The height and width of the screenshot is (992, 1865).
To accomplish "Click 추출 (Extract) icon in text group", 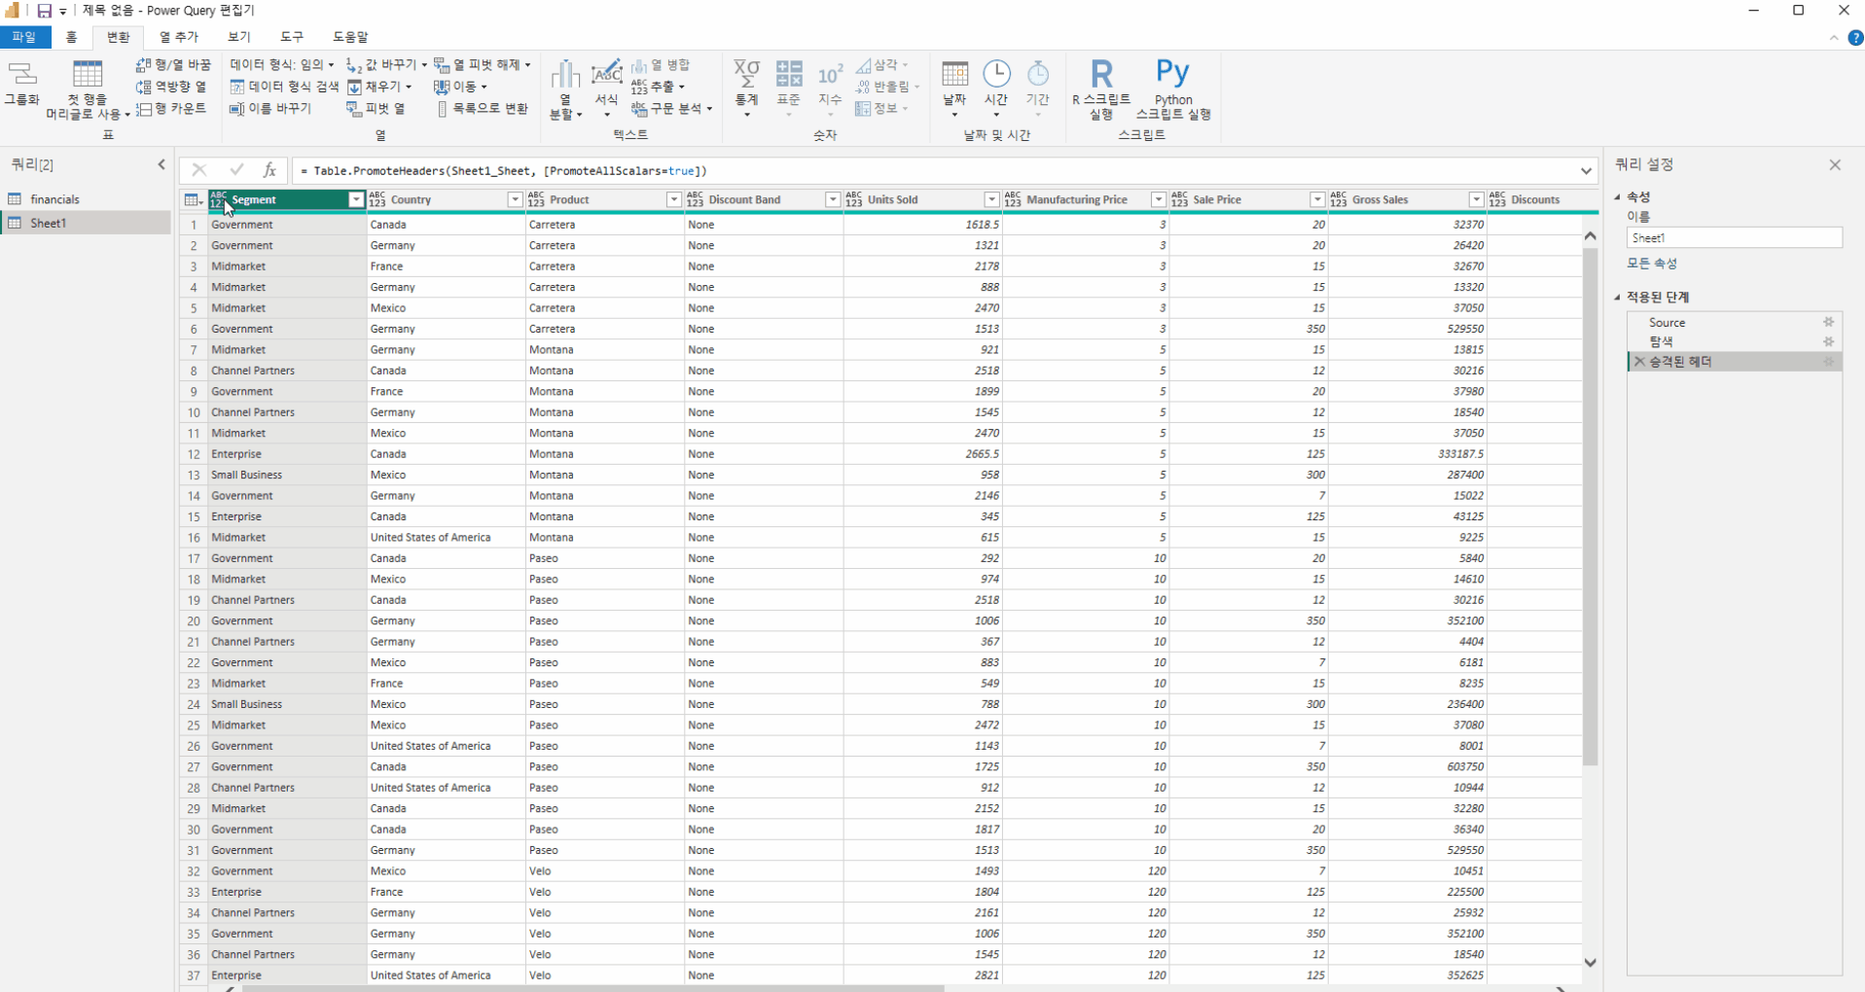I will (x=639, y=87).
